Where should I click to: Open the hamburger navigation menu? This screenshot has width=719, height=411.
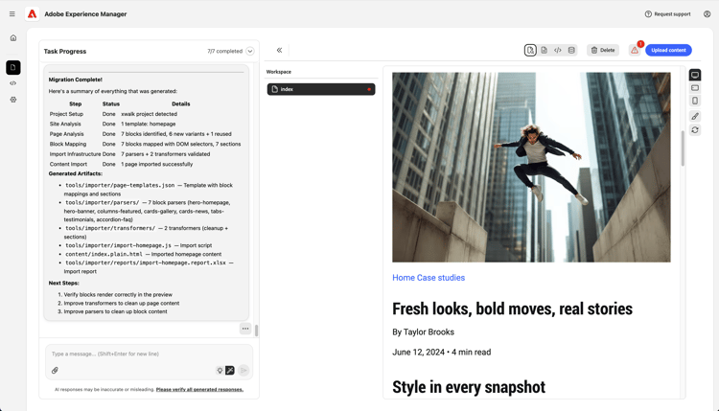click(x=12, y=14)
